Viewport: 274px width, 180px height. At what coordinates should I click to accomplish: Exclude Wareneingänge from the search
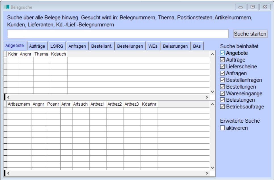pyautogui.click(x=223, y=93)
